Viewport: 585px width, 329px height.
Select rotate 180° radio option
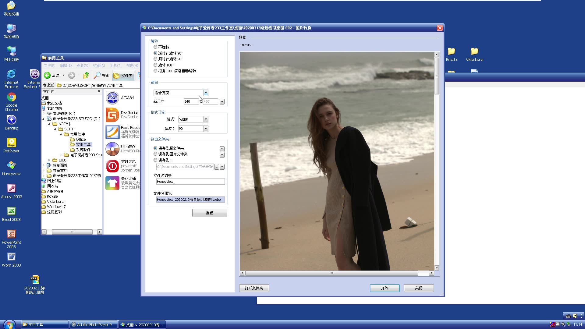click(x=155, y=65)
